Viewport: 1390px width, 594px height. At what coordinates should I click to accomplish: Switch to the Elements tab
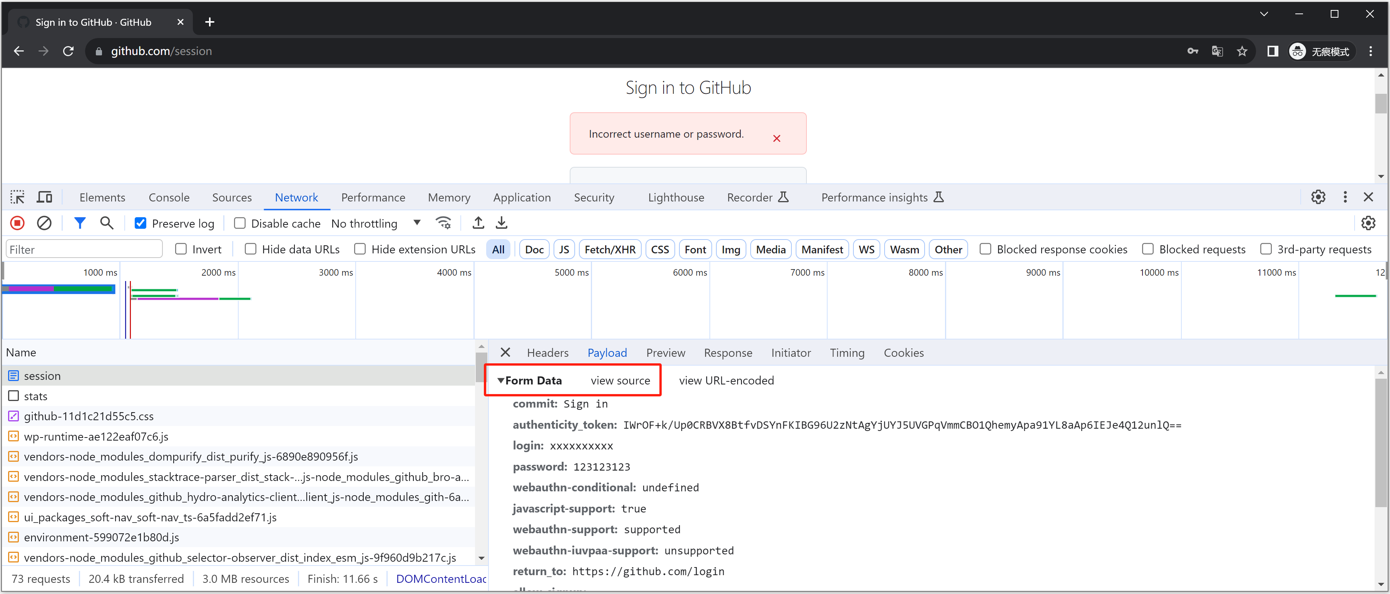[x=102, y=197]
